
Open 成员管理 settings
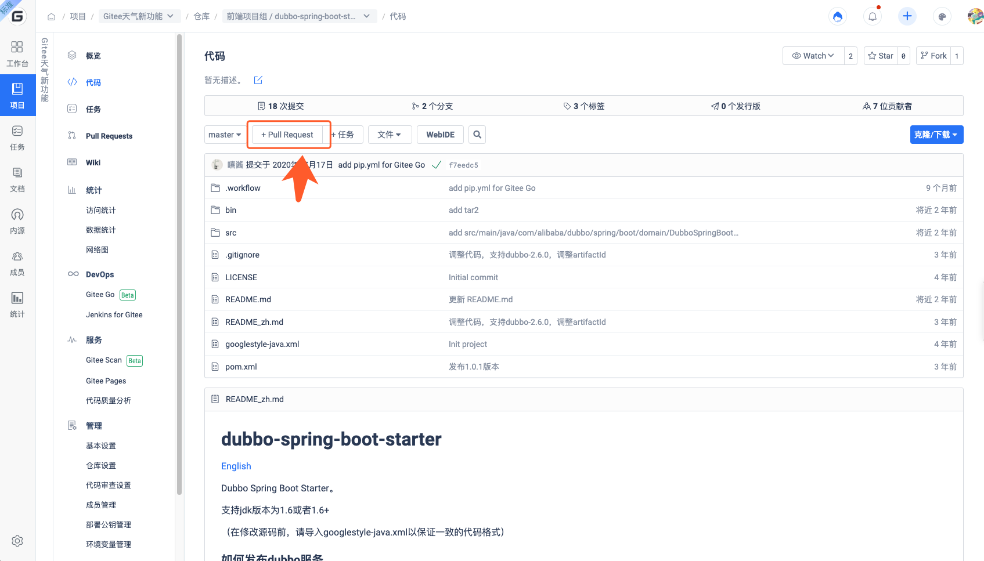pos(101,505)
